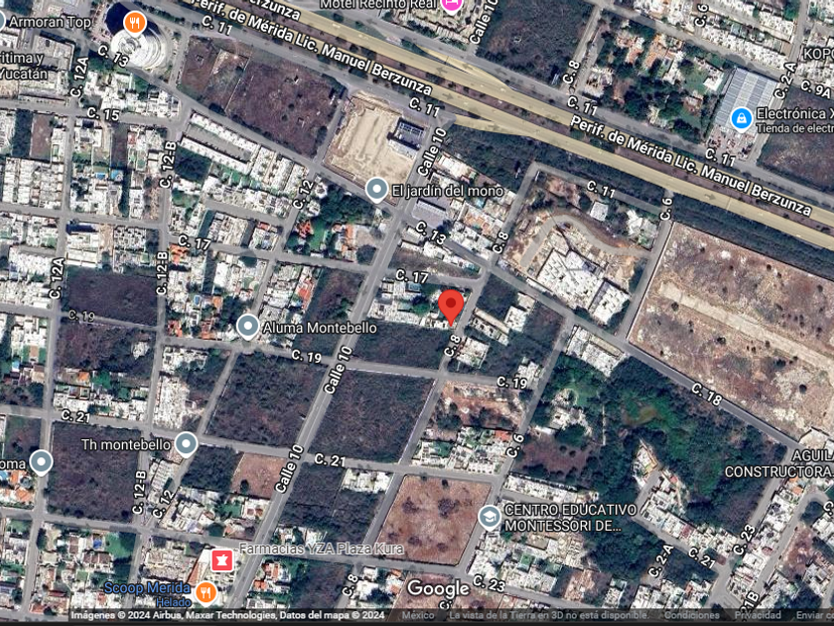
Task: Open the Privacidad link in footer
Action: 758,616
